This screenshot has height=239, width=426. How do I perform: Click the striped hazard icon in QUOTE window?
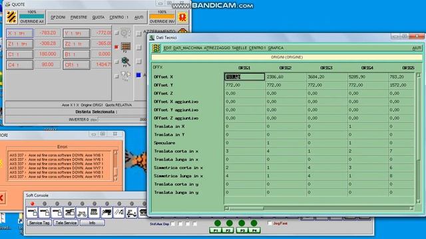[x=12, y=17]
